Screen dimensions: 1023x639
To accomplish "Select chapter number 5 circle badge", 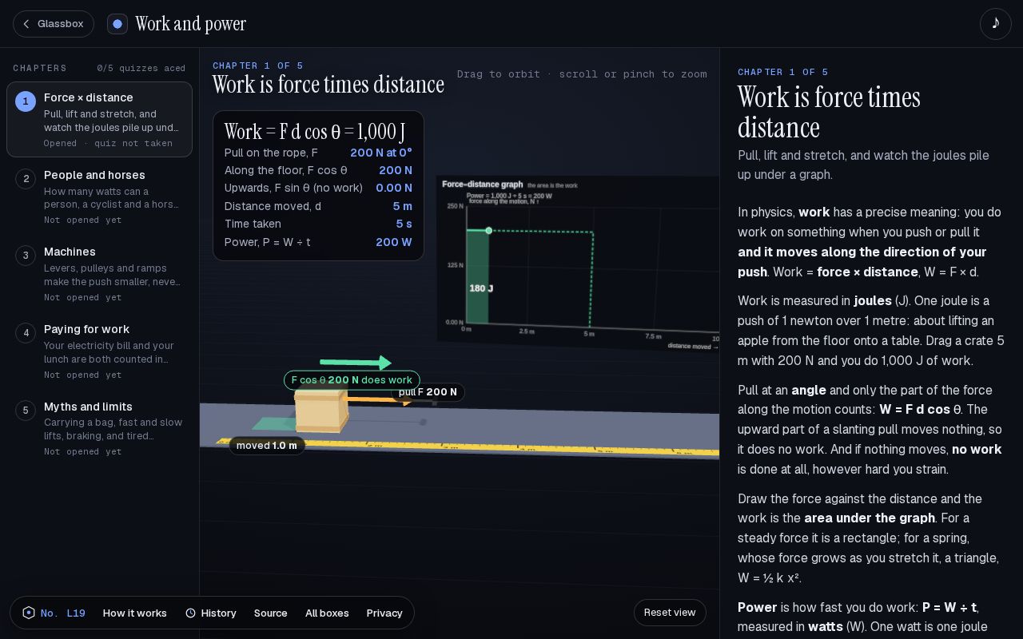I will coord(26,411).
